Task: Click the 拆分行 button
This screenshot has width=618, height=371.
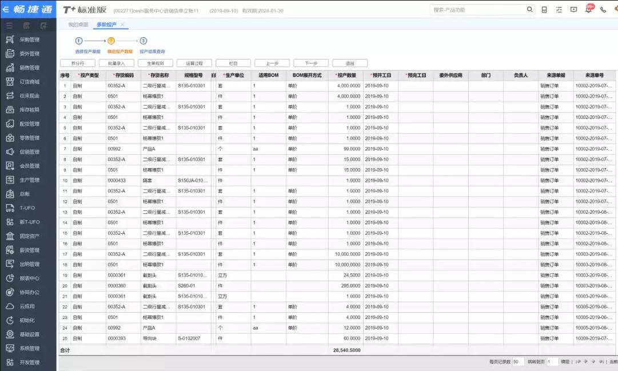Action: [77, 63]
